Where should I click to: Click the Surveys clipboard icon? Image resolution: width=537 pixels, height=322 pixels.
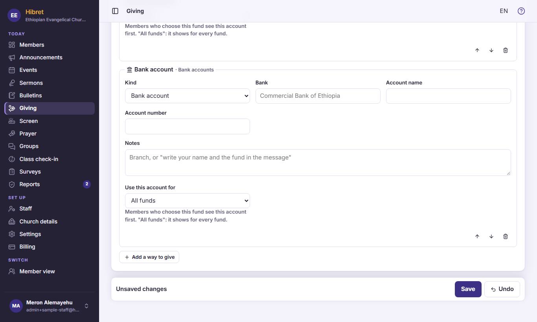12,172
